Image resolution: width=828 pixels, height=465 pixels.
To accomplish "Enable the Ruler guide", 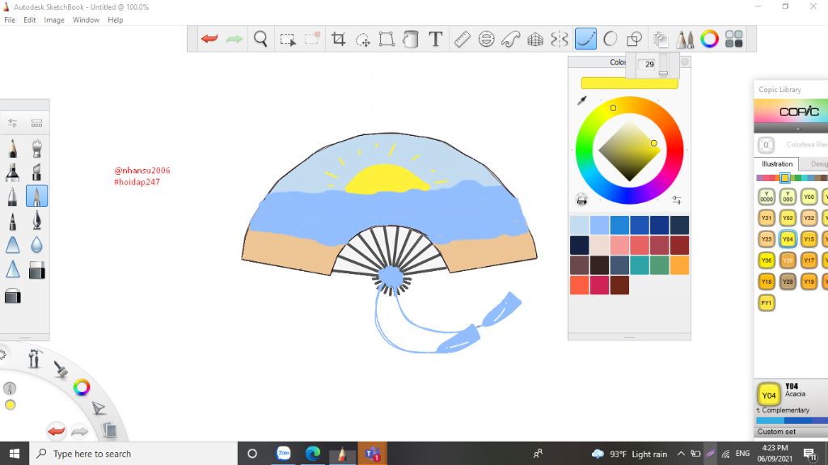I will click(462, 39).
